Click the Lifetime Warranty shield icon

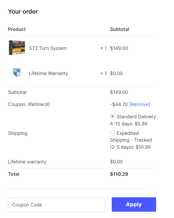17,73
